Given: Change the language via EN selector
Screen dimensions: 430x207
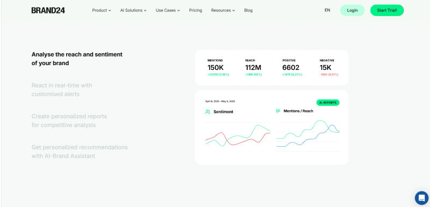Looking at the screenshot, I should pos(327,10).
